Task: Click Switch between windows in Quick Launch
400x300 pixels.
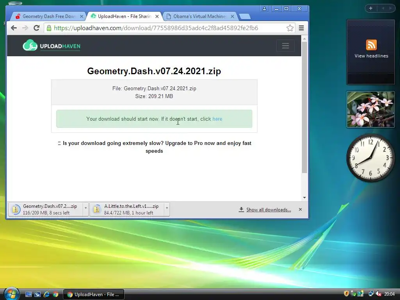Action: click(x=37, y=295)
